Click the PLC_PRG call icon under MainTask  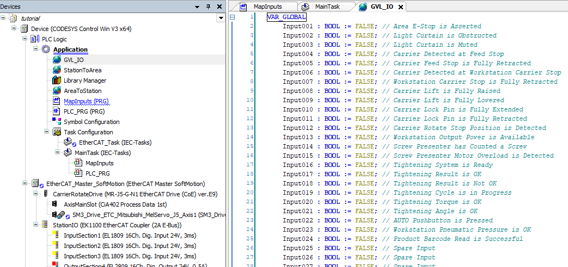[78, 173]
